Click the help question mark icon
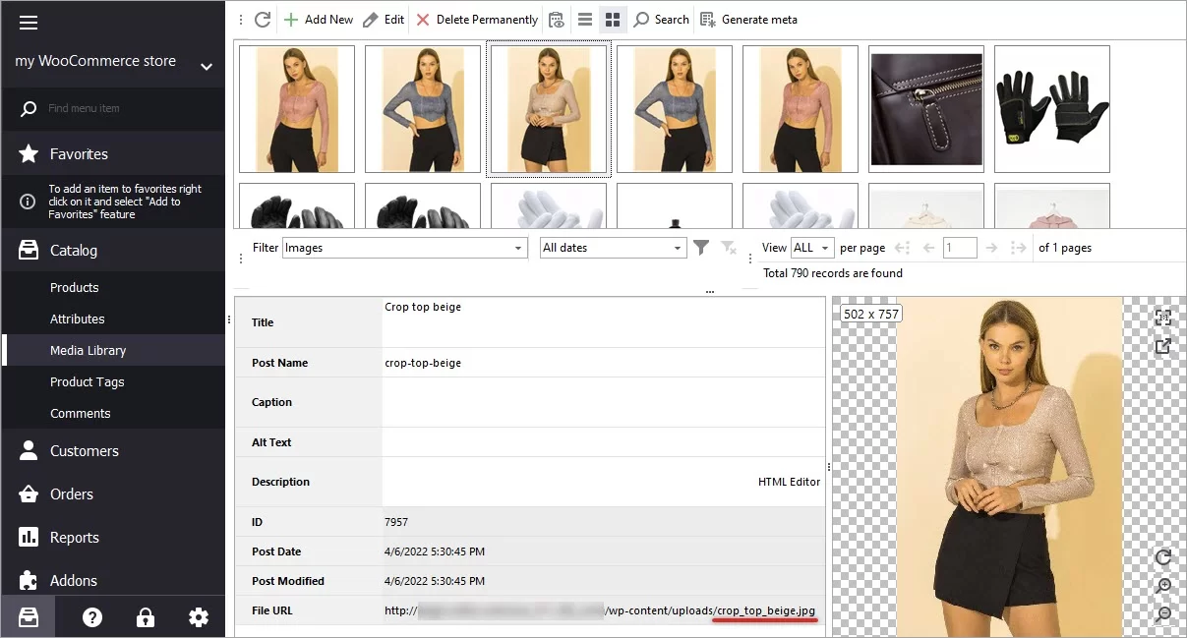This screenshot has height=638, width=1187. point(91,616)
